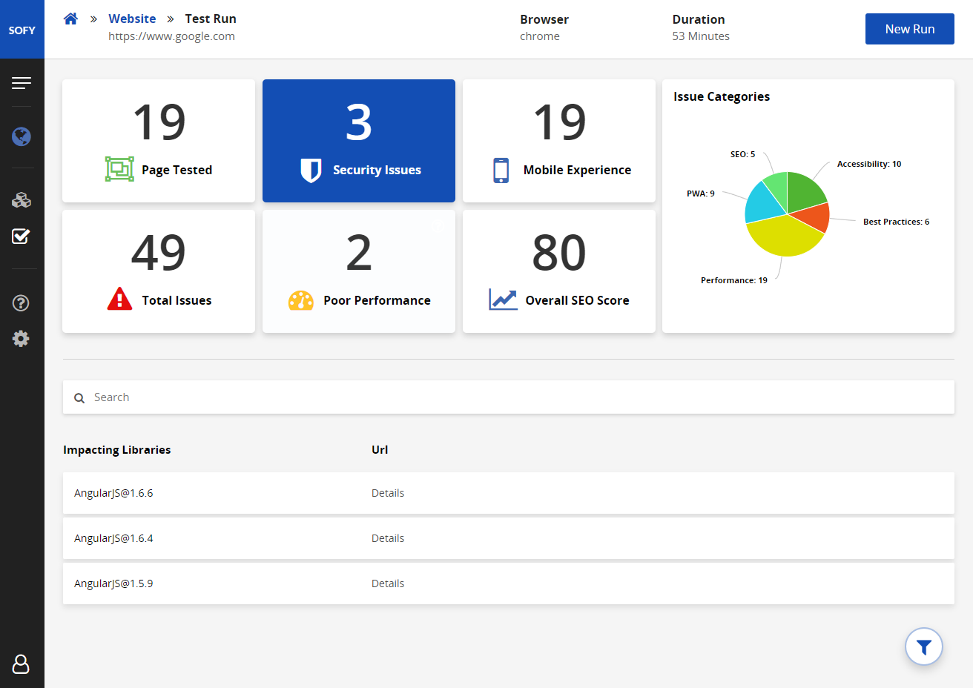Click the https://www.google.com URL text

point(171,36)
